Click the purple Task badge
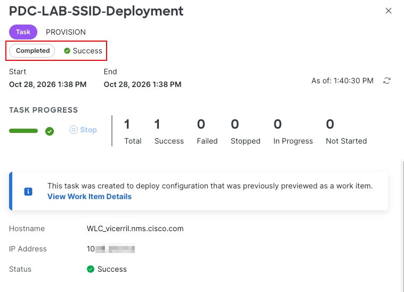 tap(23, 32)
